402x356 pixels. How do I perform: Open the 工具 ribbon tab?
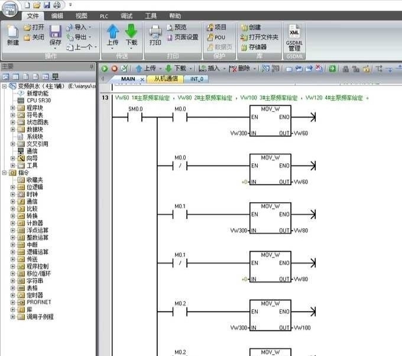pyautogui.click(x=151, y=16)
